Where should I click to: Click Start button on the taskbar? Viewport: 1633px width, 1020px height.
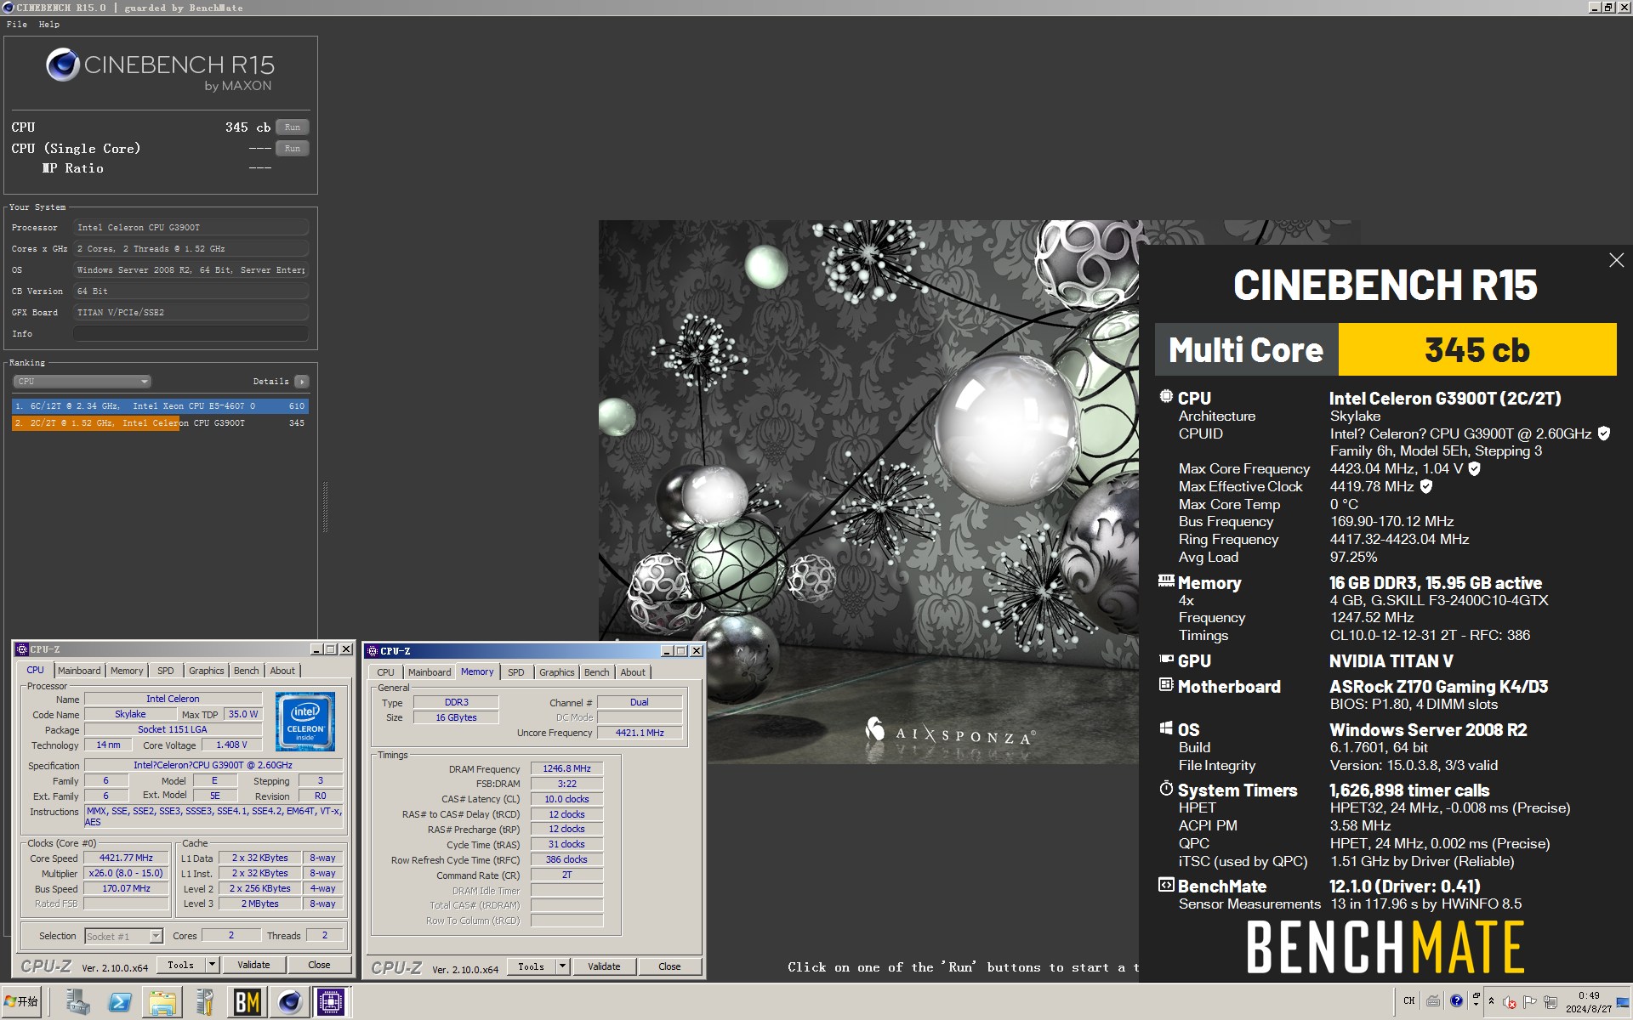tap(23, 1003)
